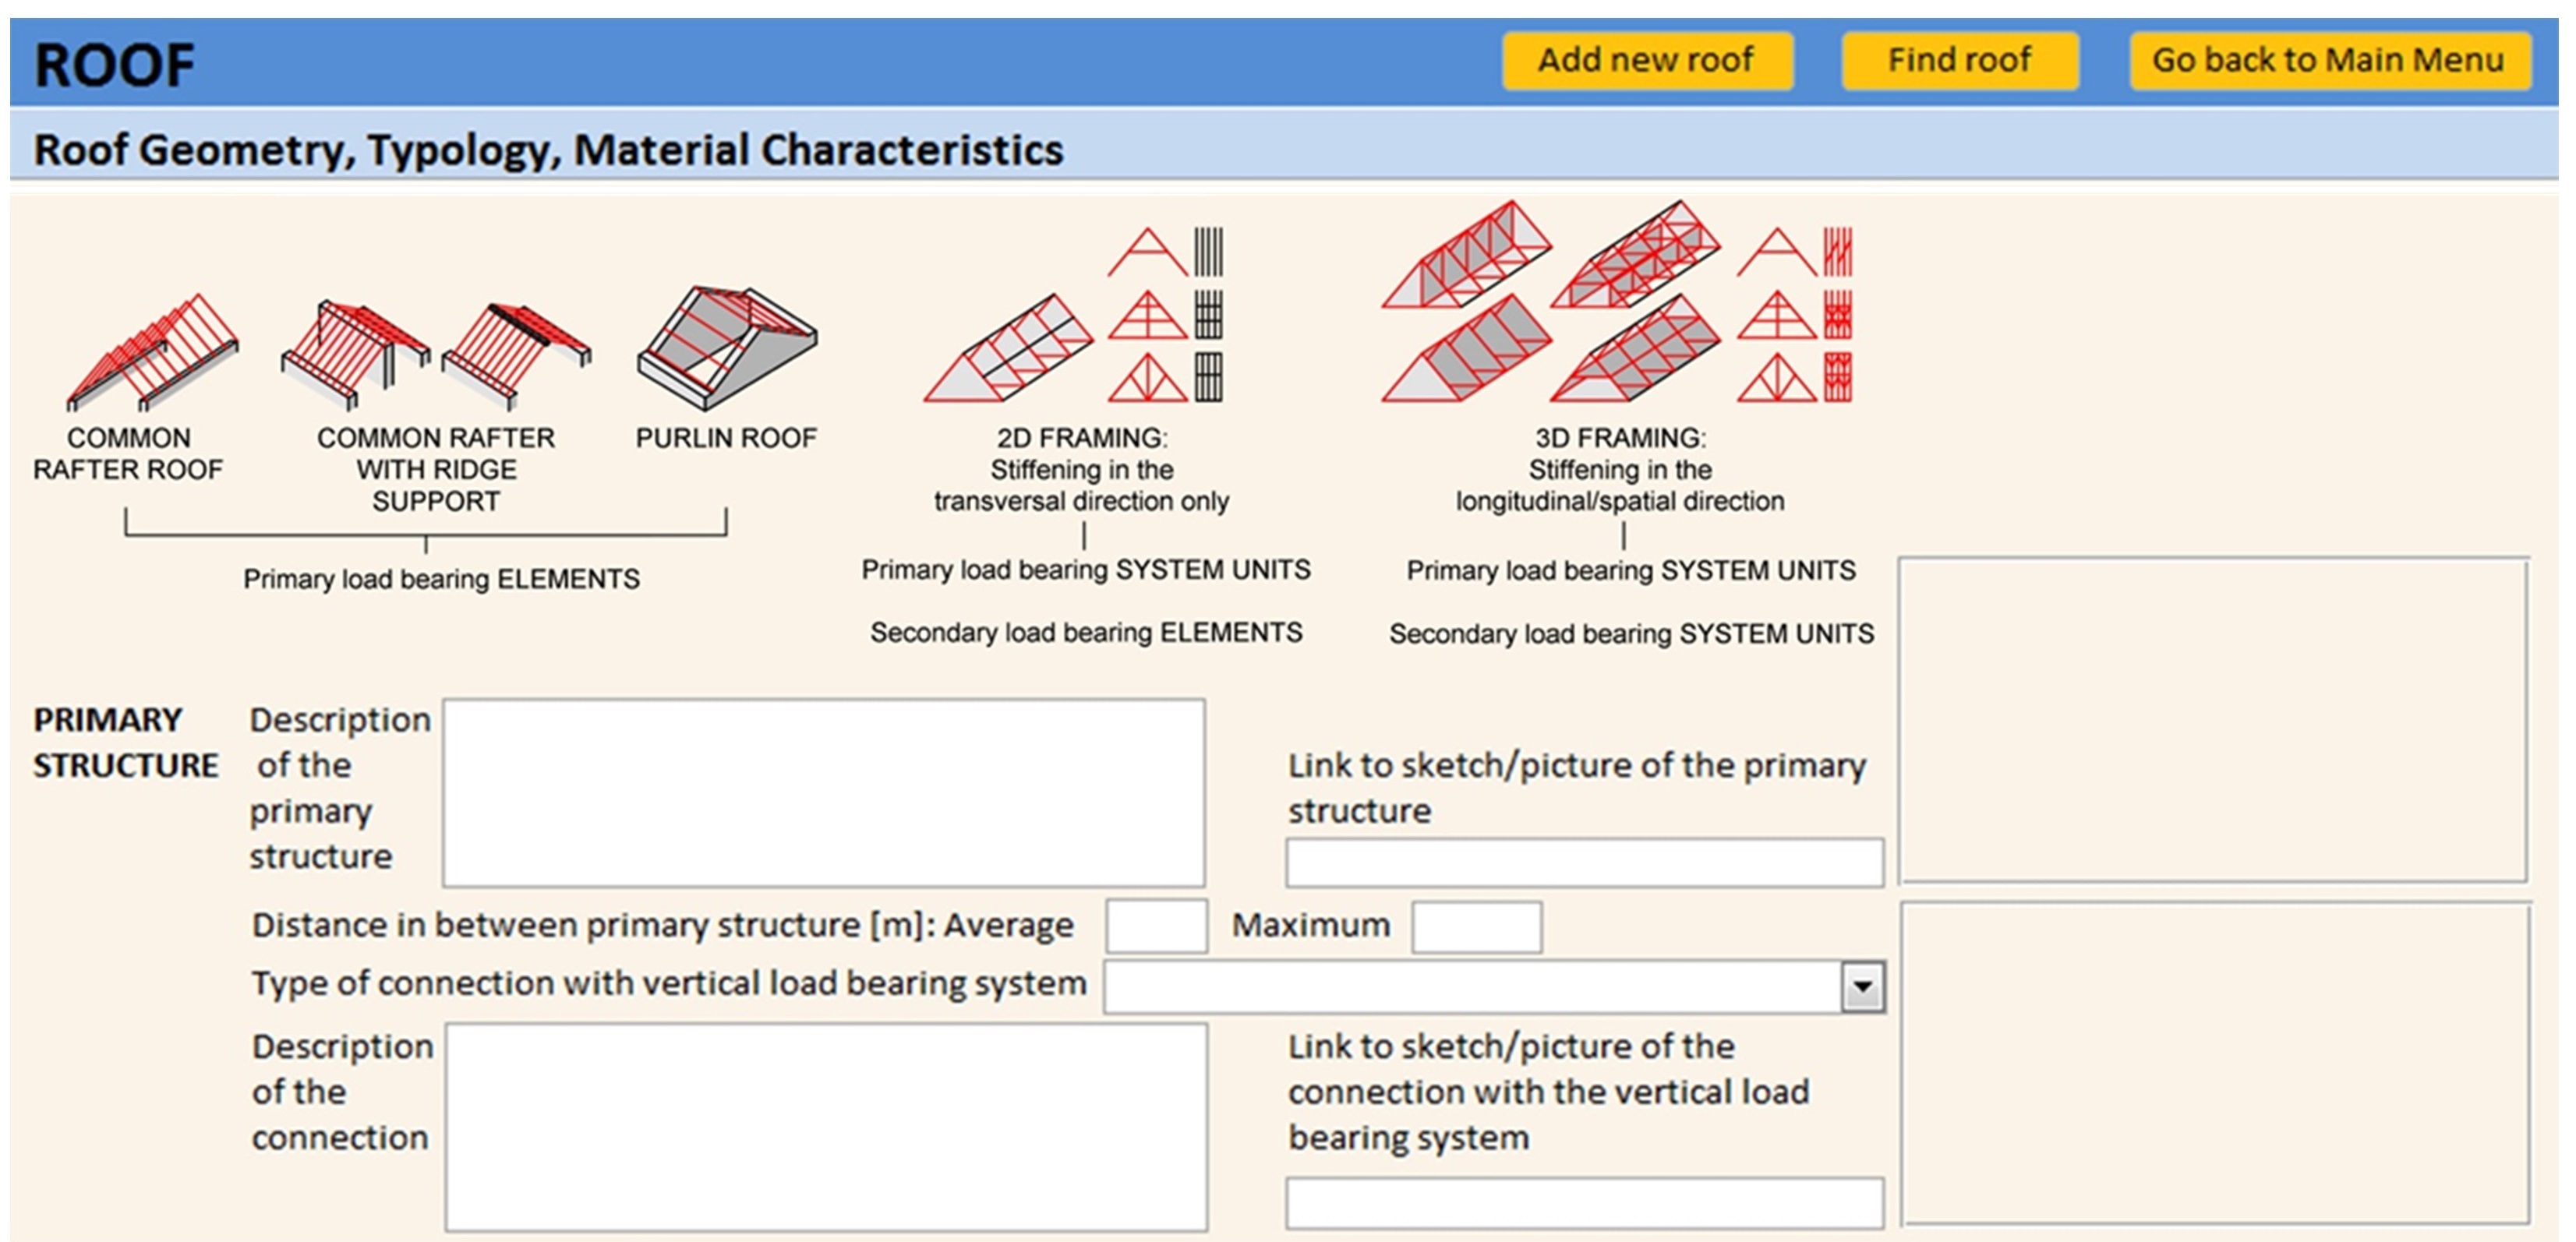Viewport: 2576px width, 1242px height.
Task: Go back to Main Menu
Action: (x=2329, y=61)
